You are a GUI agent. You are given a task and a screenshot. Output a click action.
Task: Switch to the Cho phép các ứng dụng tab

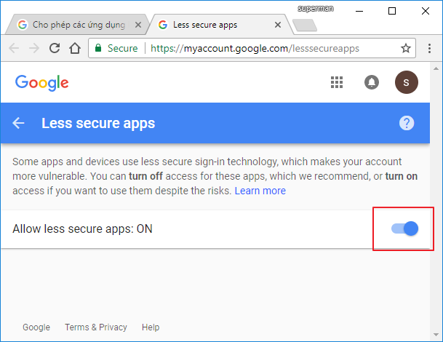[75, 25]
